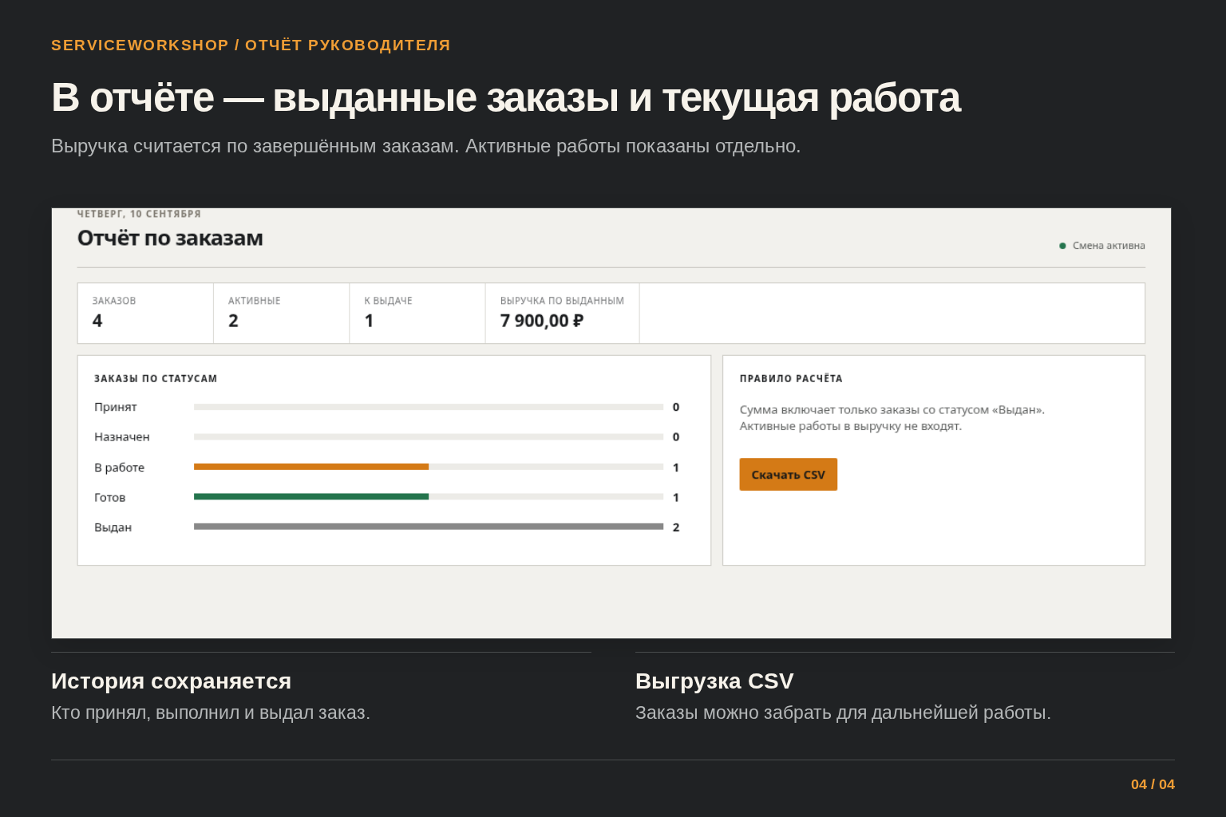Select the 'Назначен' status label
This screenshot has height=817, width=1226.
pos(122,437)
